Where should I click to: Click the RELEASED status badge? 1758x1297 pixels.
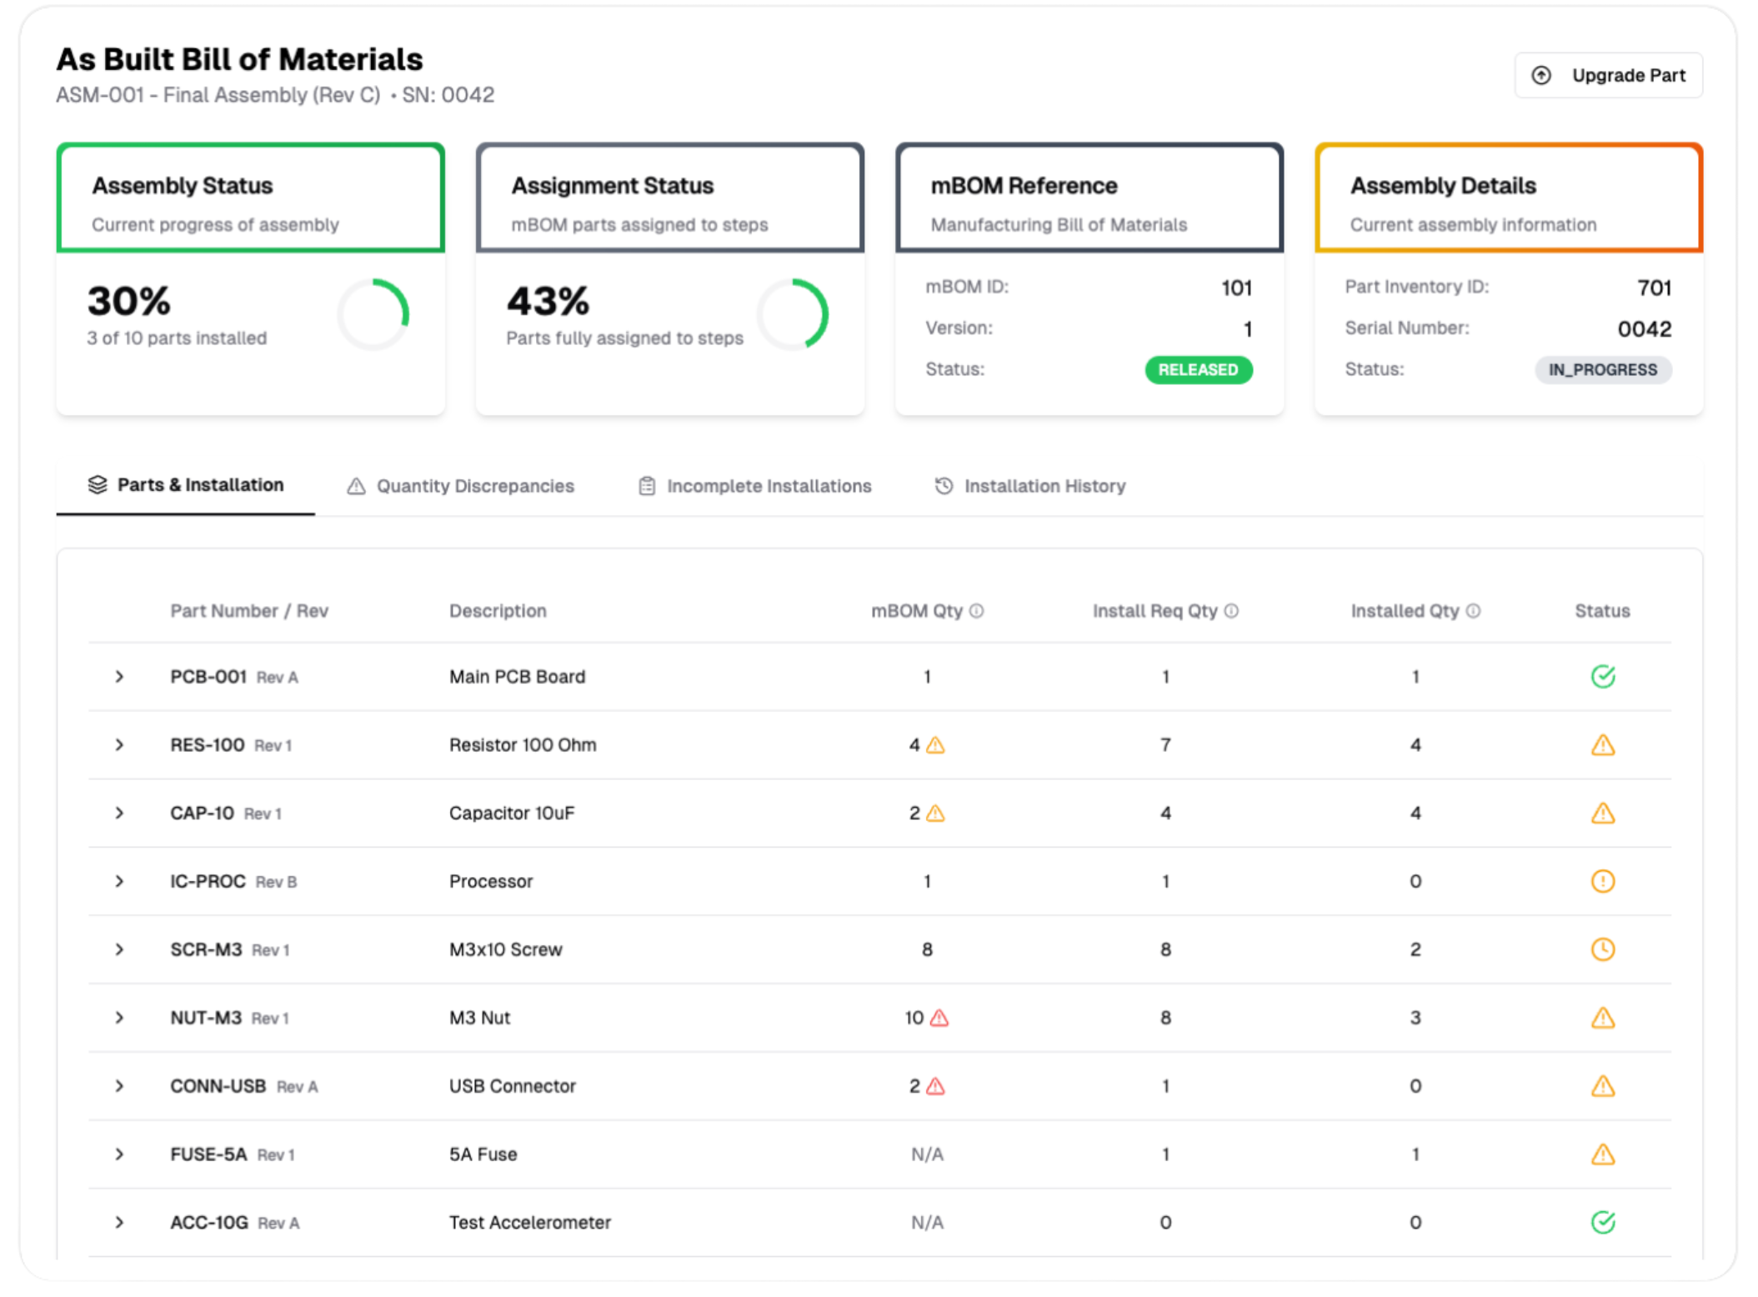coord(1198,369)
